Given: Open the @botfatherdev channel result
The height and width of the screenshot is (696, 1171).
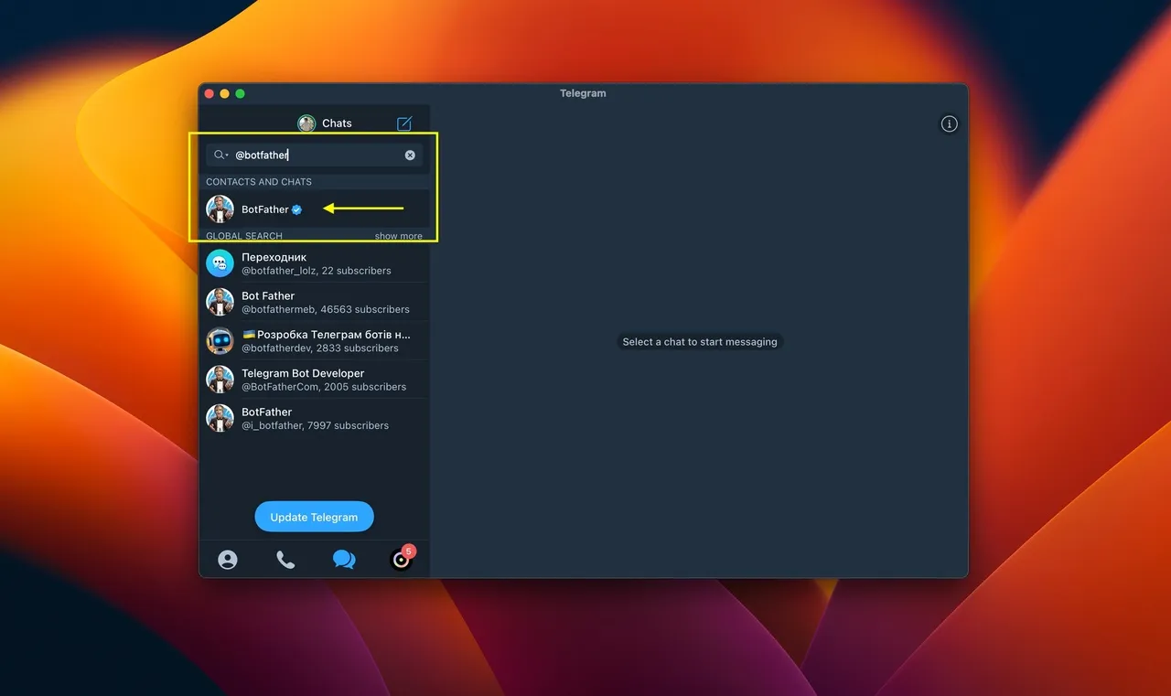Looking at the screenshot, I should pos(314,341).
